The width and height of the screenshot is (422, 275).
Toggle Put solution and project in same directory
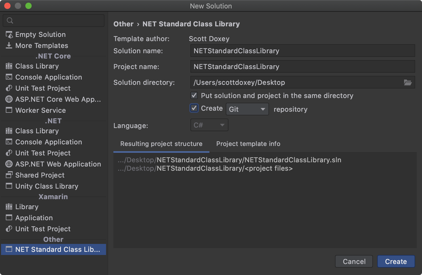[x=194, y=95]
